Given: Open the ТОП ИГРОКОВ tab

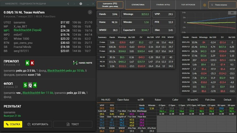Looking at the screenshot, I should click(188, 5).
